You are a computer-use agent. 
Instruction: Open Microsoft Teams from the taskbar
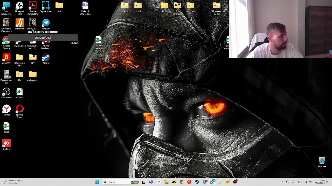click(x=151, y=182)
